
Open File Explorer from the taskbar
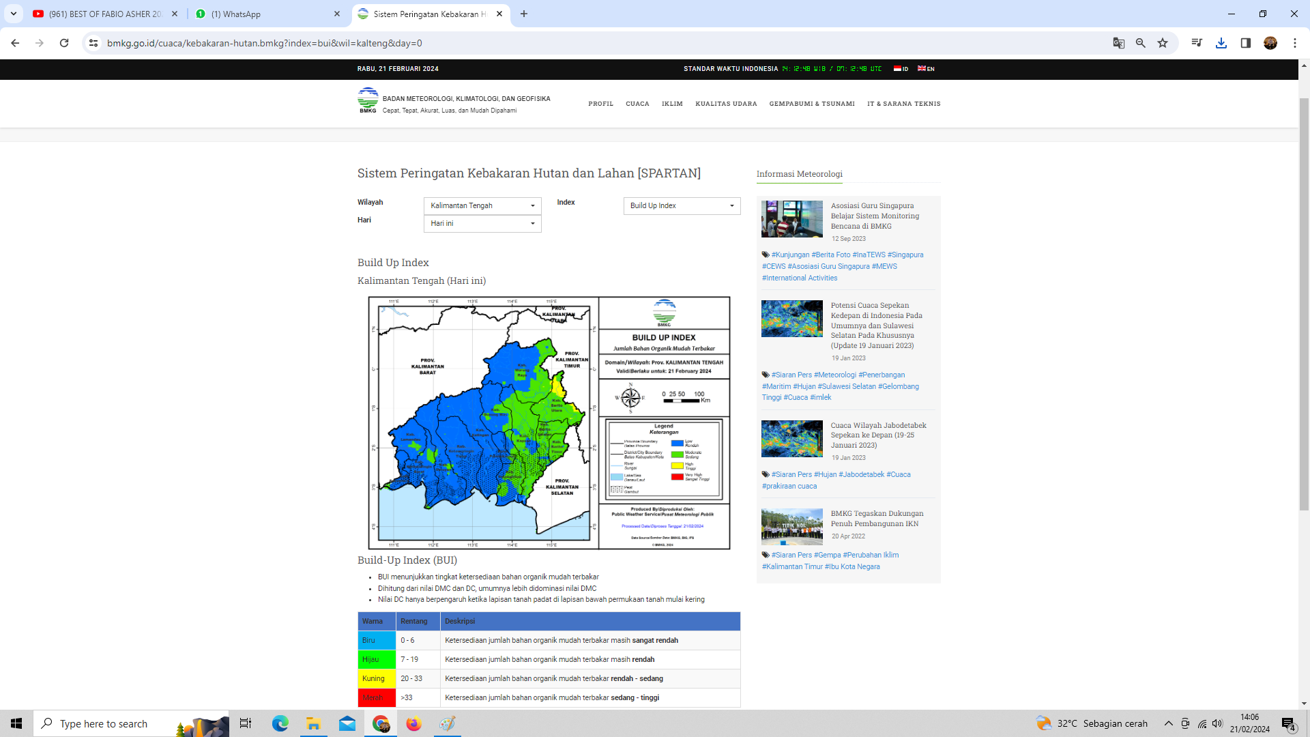click(x=313, y=723)
